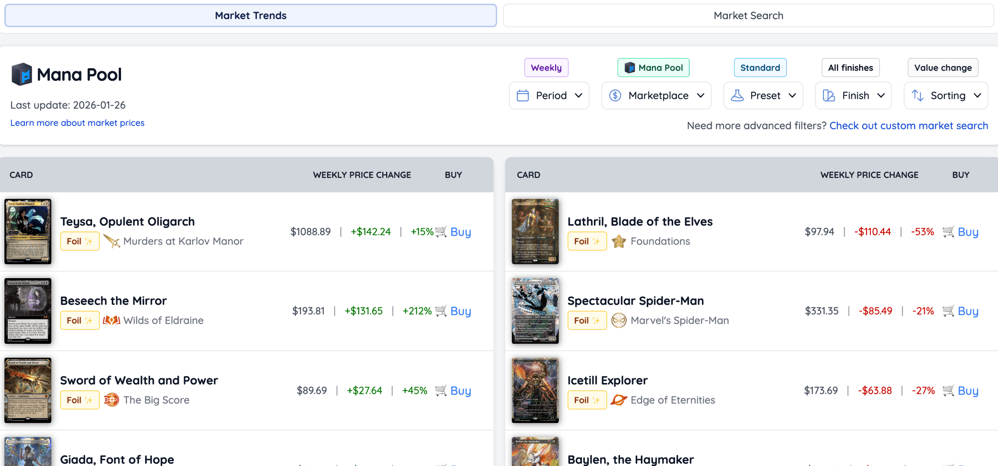Image resolution: width=998 pixels, height=466 pixels.
Task: Open the Period dropdown
Action: 549,96
